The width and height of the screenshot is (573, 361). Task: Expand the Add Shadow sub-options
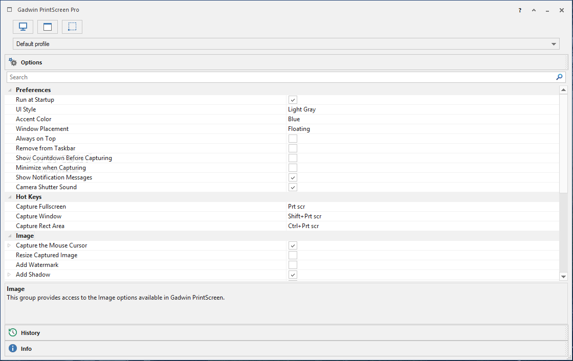click(9, 275)
